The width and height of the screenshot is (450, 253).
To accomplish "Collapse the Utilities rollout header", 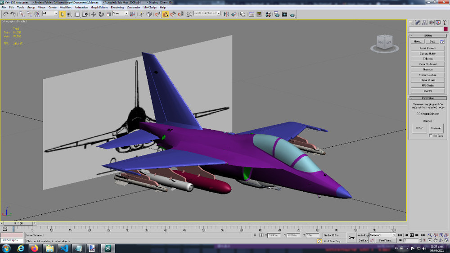I will pyautogui.click(x=427, y=36).
